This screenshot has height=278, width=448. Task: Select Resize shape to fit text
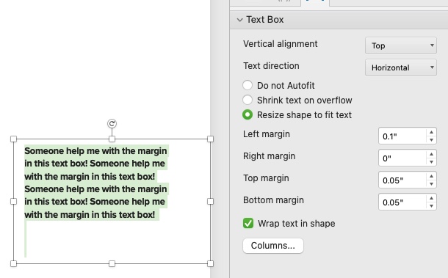248,114
